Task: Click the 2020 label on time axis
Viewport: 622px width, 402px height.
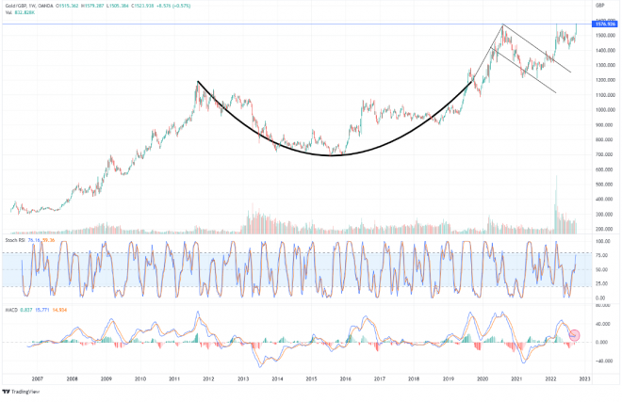Action: pyautogui.click(x=483, y=378)
